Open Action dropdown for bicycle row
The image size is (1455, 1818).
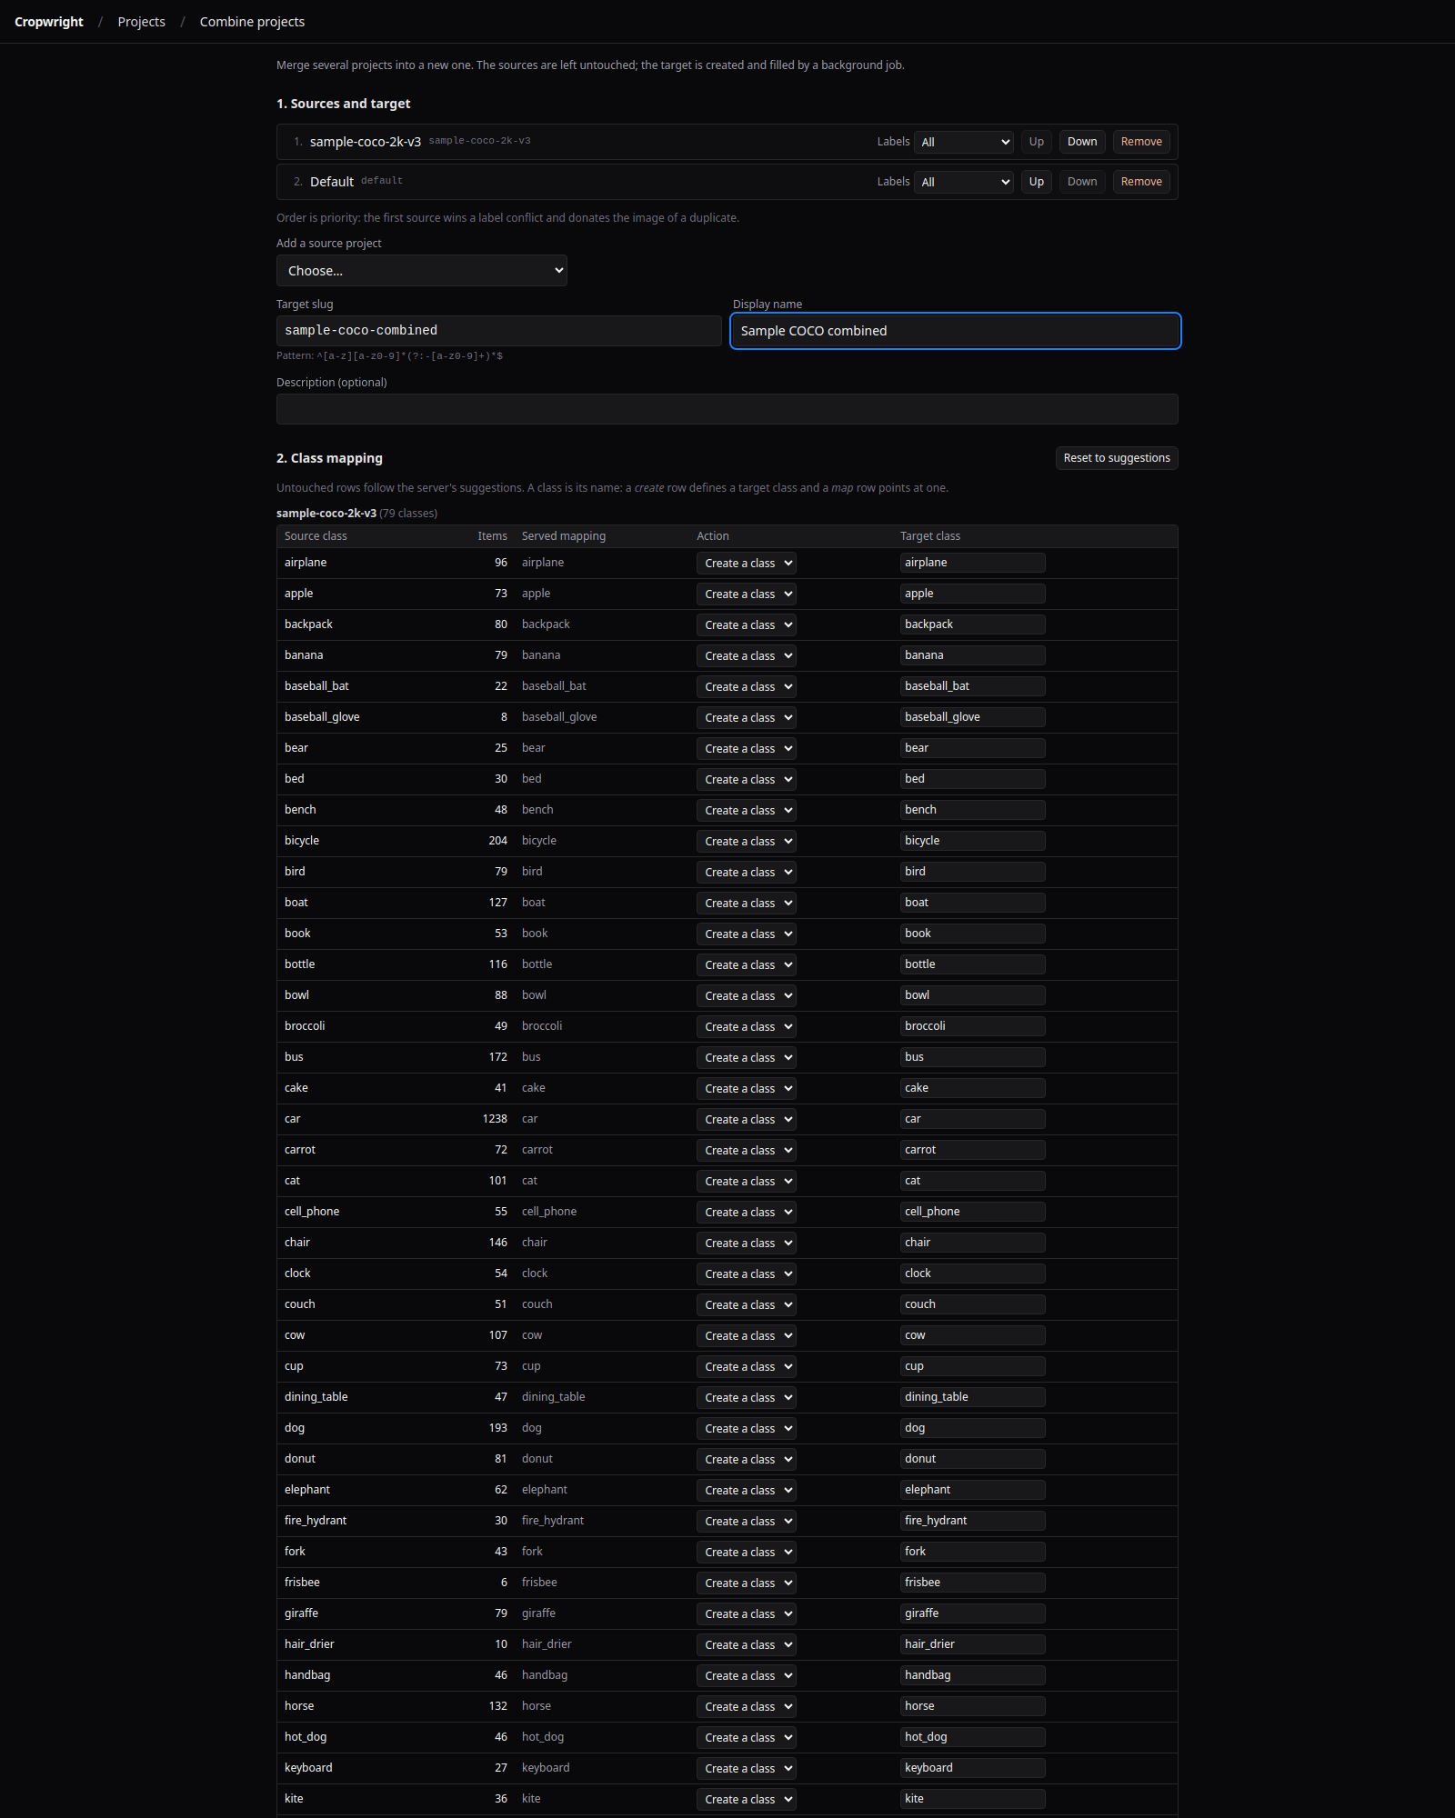[747, 842]
